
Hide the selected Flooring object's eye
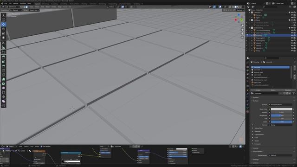(292, 35)
